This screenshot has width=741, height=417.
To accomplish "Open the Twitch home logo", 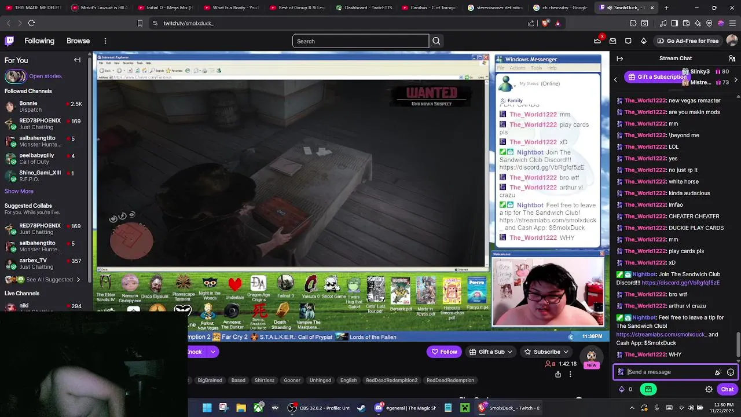I will (x=9, y=41).
